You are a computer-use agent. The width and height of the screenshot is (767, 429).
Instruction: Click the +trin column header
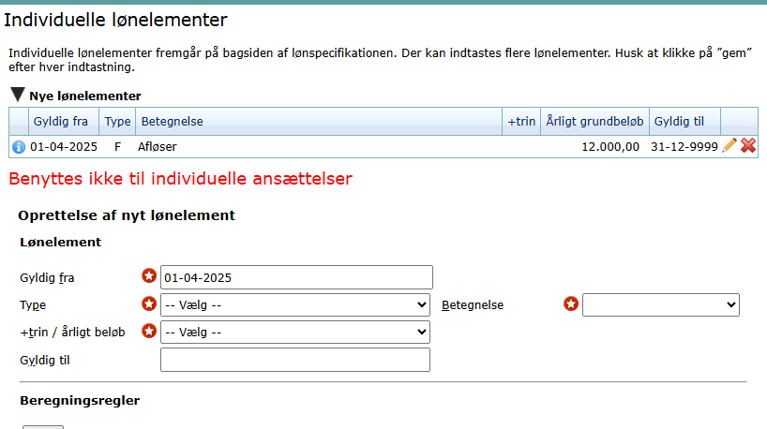[x=521, y=121]
